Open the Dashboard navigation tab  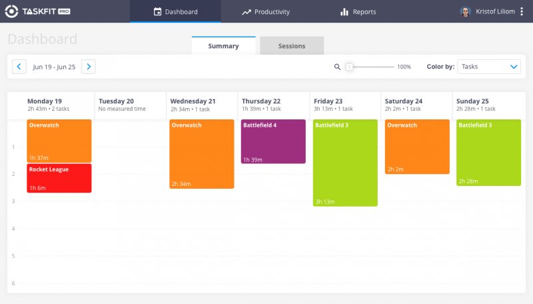point(175,11)
